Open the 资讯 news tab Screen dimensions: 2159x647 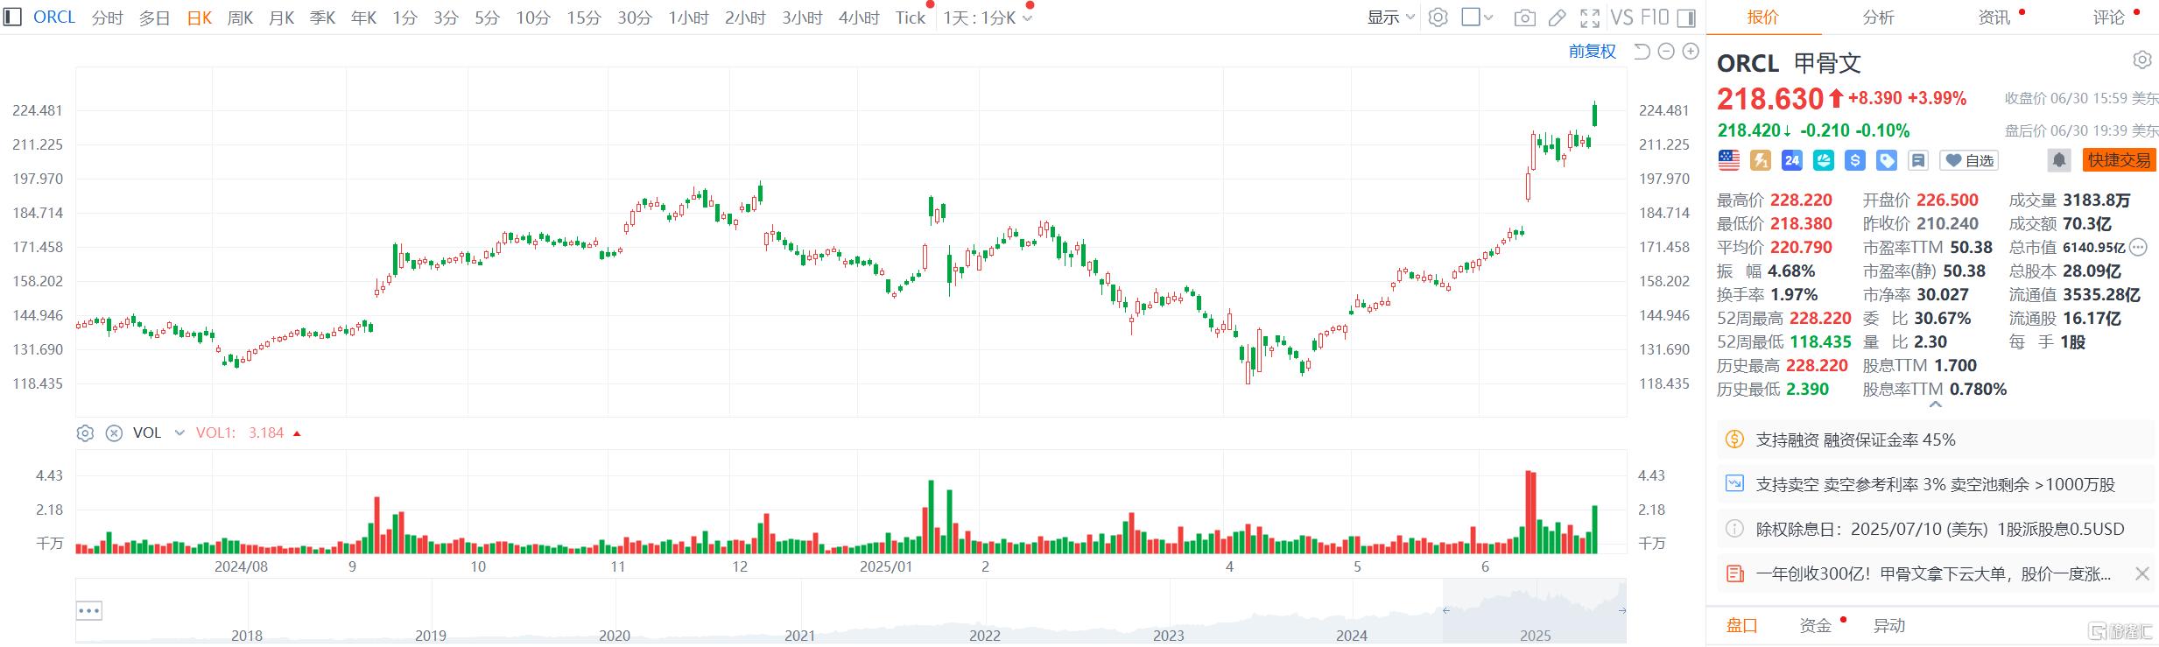1994,18
